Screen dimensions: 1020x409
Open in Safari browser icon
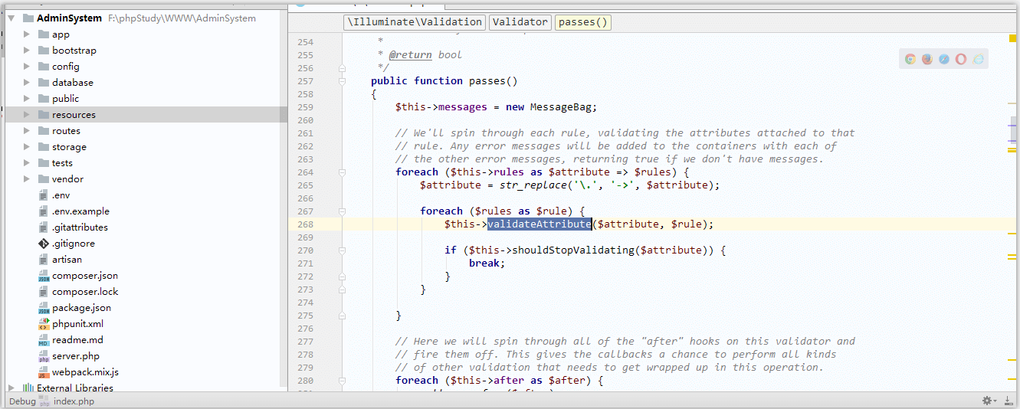[944, 59]
